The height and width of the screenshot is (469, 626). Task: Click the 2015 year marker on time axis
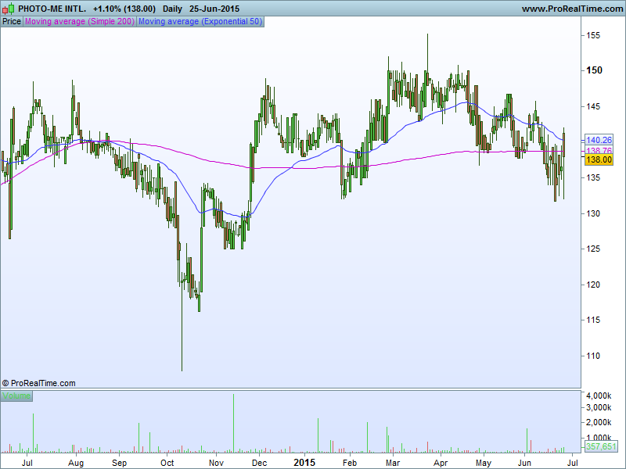(304, 462)
